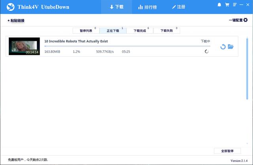
Task: Show the 下载完成 list tab
Action: [x=140, y=30]
